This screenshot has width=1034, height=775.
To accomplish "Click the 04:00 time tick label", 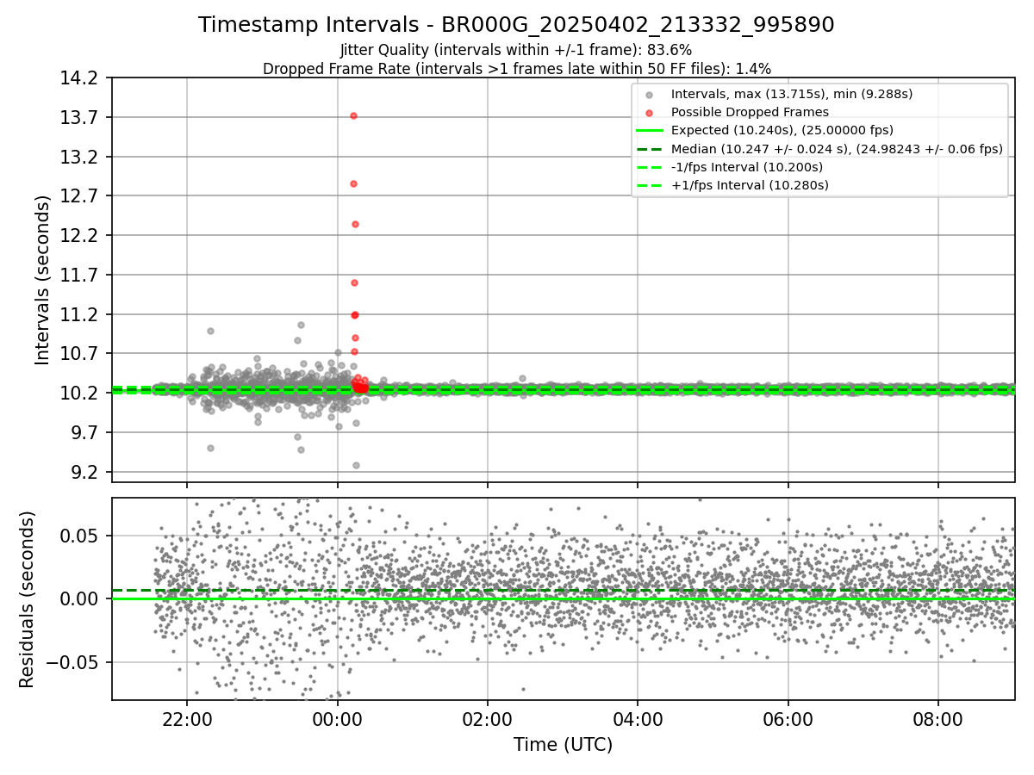I will (x=638, y=718).
